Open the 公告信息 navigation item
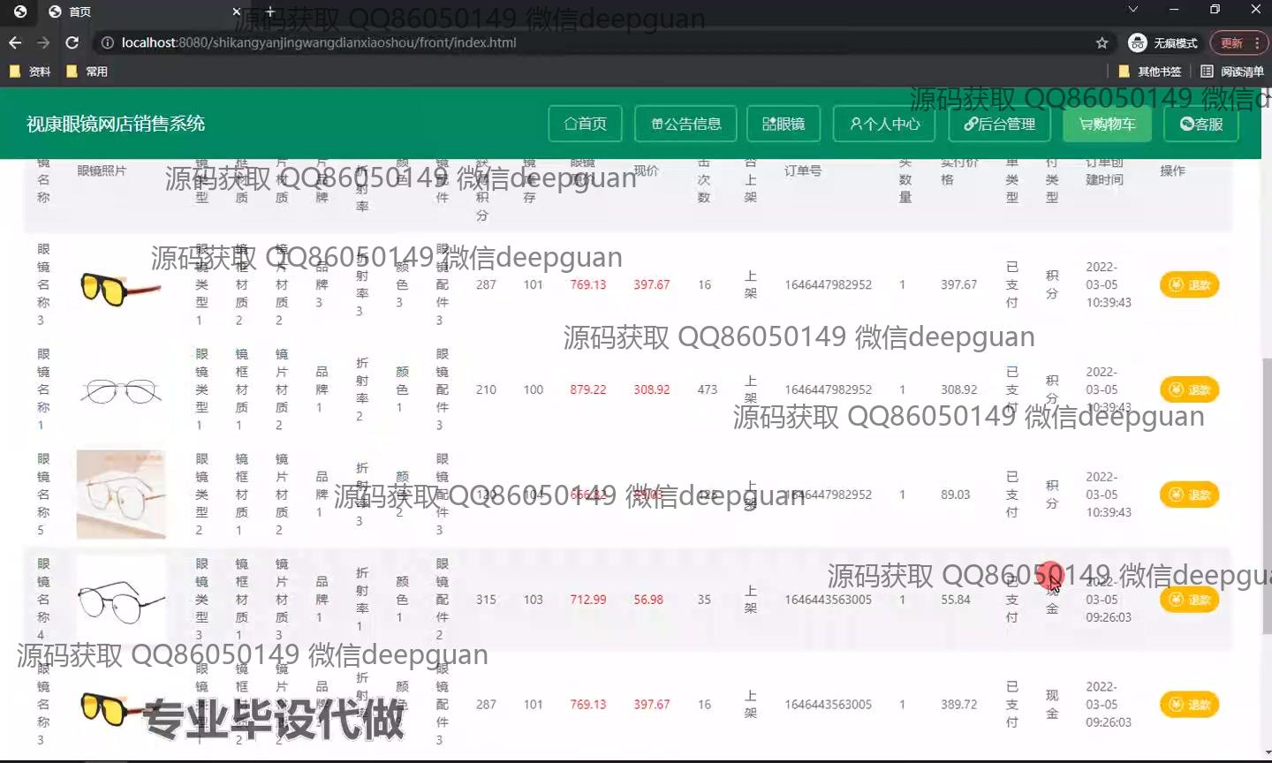The image size is (1272, 763). (x=686, y=124)
